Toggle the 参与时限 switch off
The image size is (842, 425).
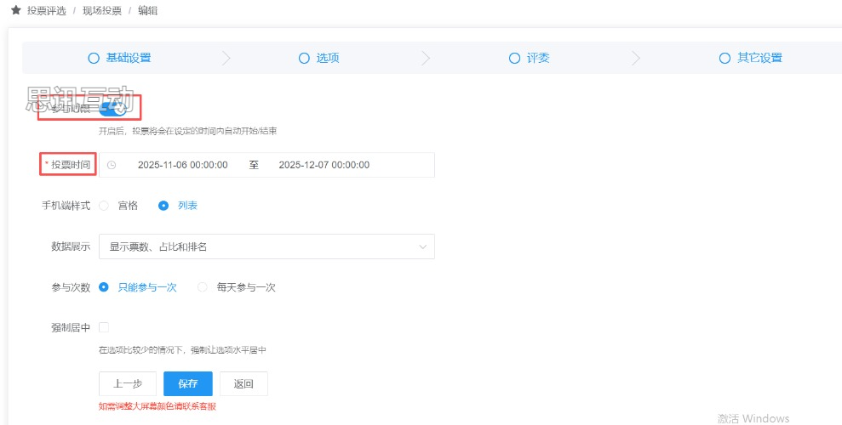tap(113, 108)
